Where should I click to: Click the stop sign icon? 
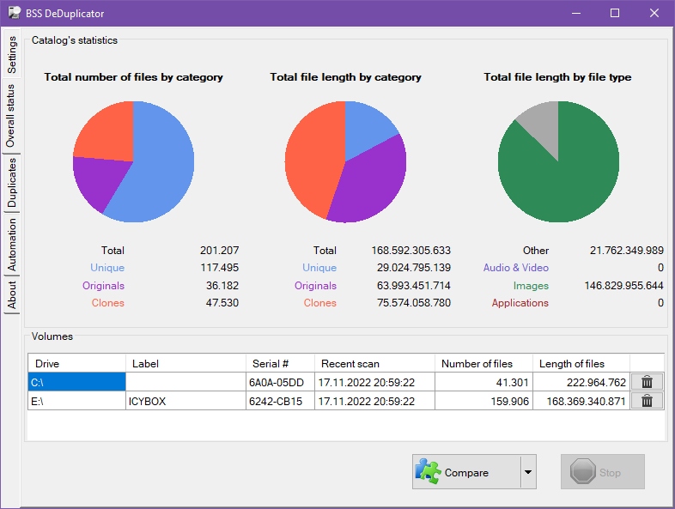(583, 472)
